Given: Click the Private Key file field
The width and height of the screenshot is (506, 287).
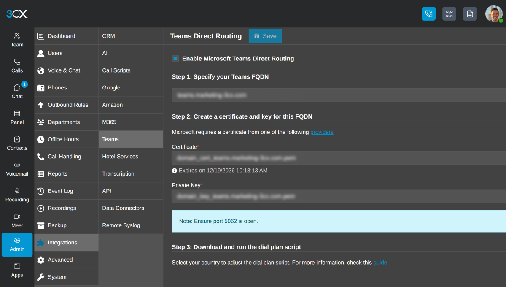Looking at the screenshot, I should (x=339, y=196).
